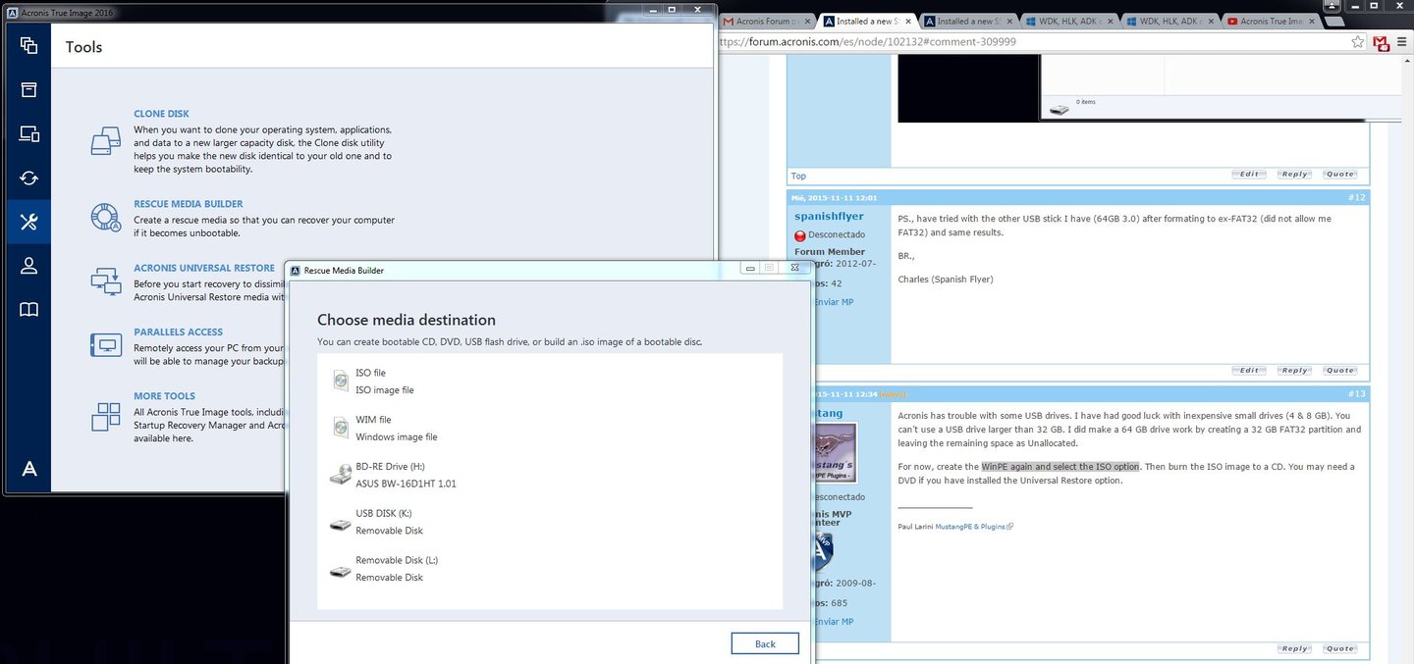Screen dimensions: 1414x664
Task: Open the Gmail extension icon in Chrome toolbar
Action: 1382,42
